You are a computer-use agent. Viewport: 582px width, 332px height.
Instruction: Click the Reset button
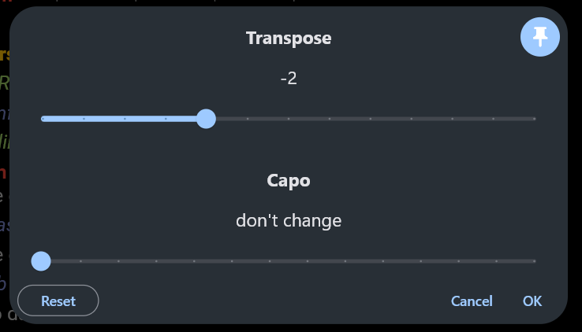click(x=58, y=301)
